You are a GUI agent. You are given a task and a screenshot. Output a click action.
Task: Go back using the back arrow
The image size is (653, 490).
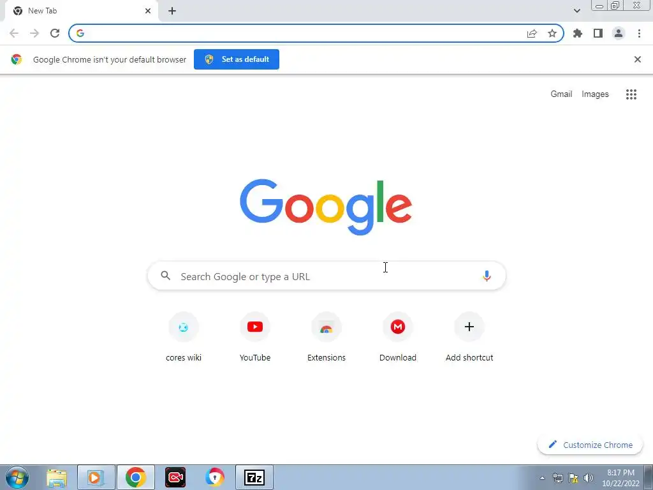(x=14, y=33)
